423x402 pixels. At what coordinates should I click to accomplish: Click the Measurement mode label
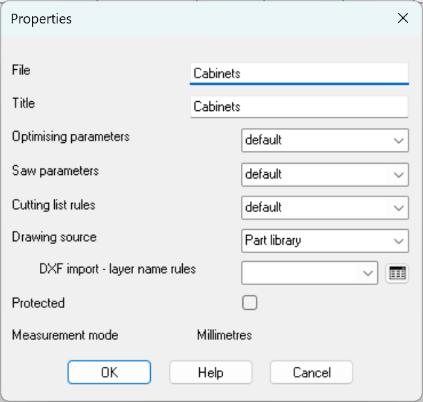65,335
